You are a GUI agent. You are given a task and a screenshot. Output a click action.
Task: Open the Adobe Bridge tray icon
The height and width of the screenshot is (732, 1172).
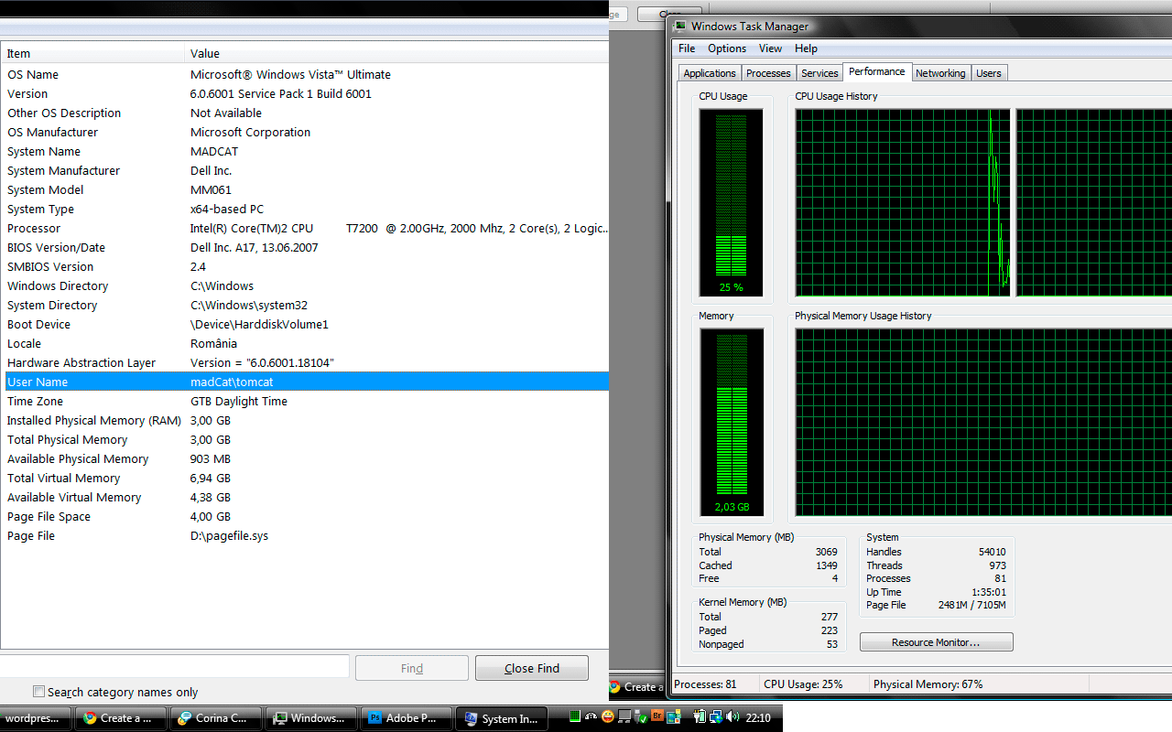pos(657,717)
